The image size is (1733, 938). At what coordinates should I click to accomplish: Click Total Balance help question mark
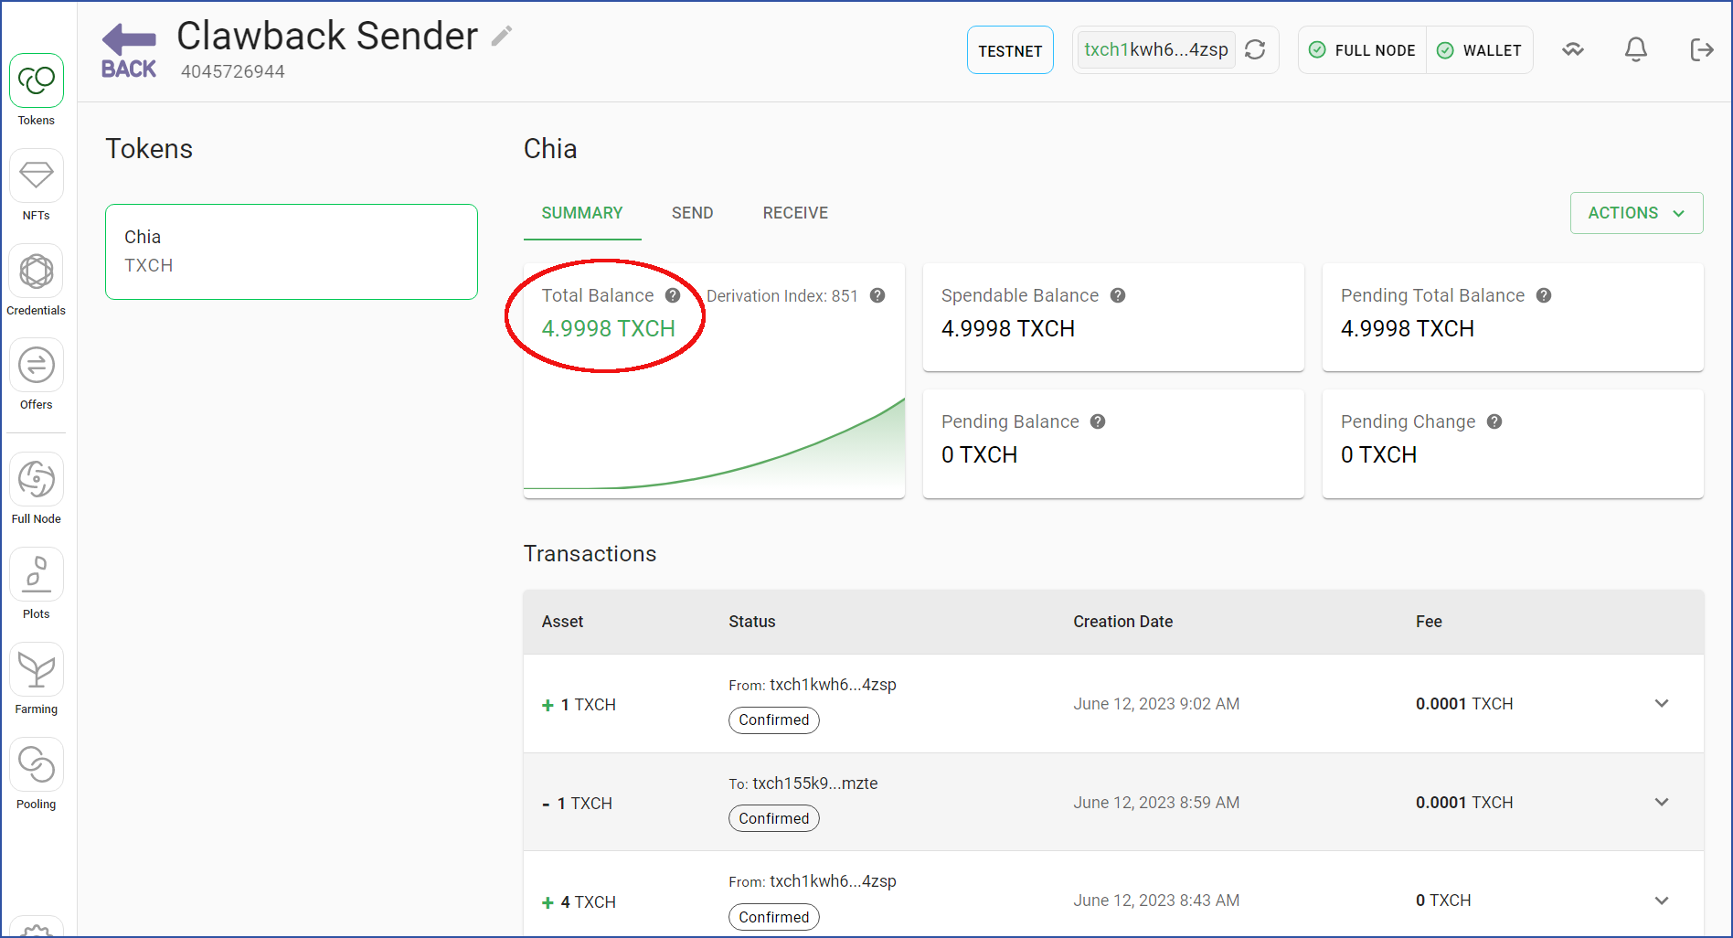[673, 295]
